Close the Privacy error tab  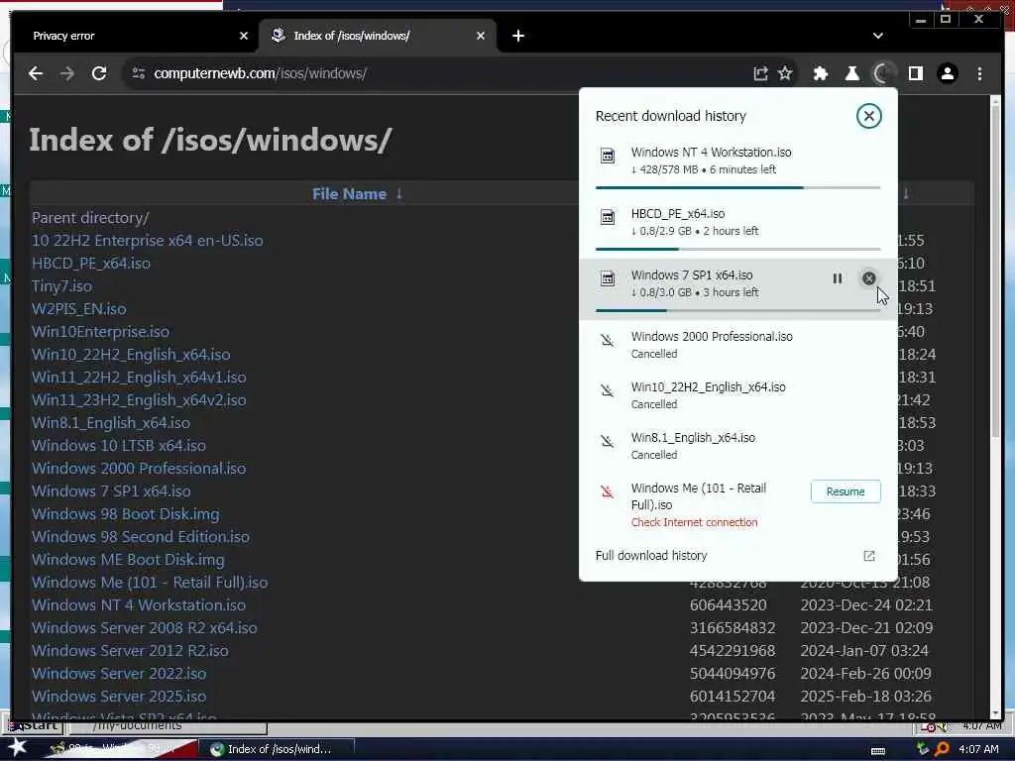(244, 36)
